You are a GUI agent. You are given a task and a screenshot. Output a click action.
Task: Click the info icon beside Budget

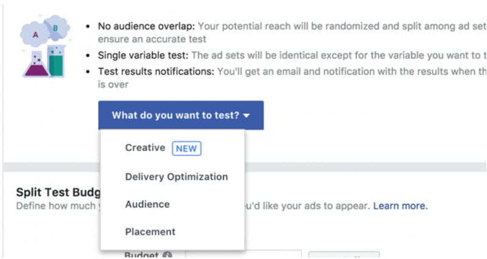[x=167, y=256]
